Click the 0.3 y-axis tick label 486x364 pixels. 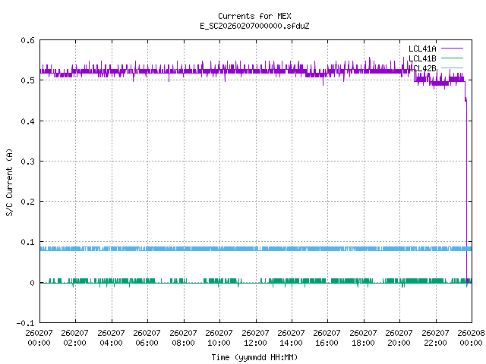click(27, 162)
